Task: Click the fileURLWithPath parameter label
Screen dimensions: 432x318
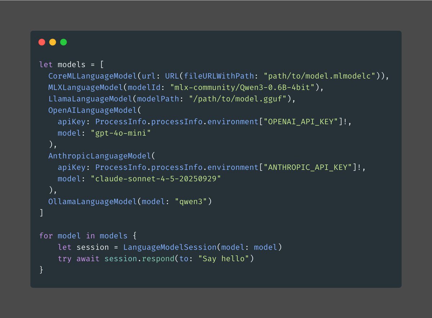Action: [219, 76]
